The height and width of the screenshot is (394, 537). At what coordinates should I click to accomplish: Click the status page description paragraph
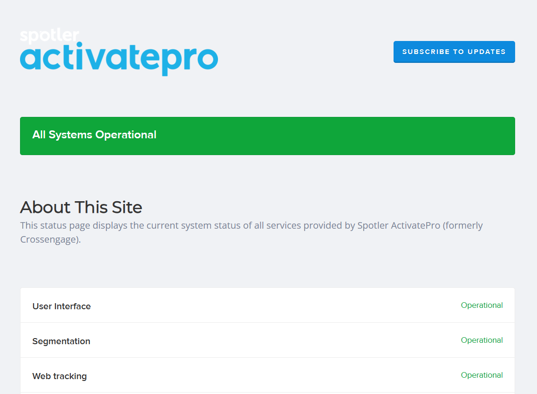[x=252, y=232]
